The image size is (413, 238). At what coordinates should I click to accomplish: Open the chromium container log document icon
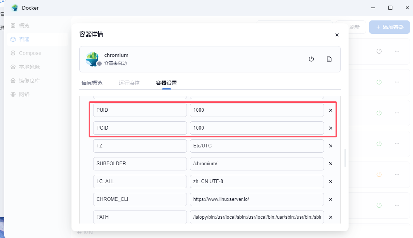coord(329,59)
